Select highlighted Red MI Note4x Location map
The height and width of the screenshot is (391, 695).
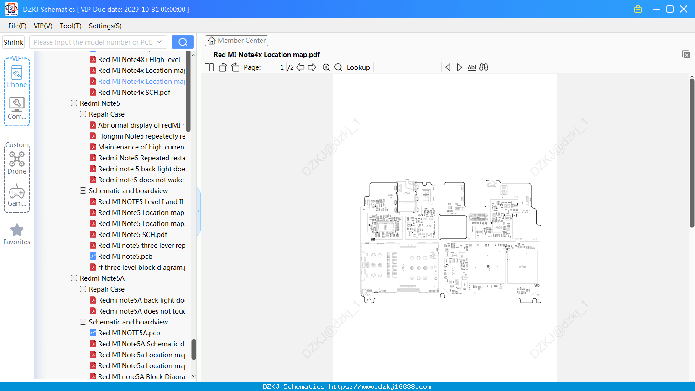tap(137, 82)
